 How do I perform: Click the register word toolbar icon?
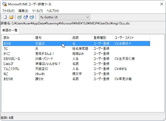(20, 17)
